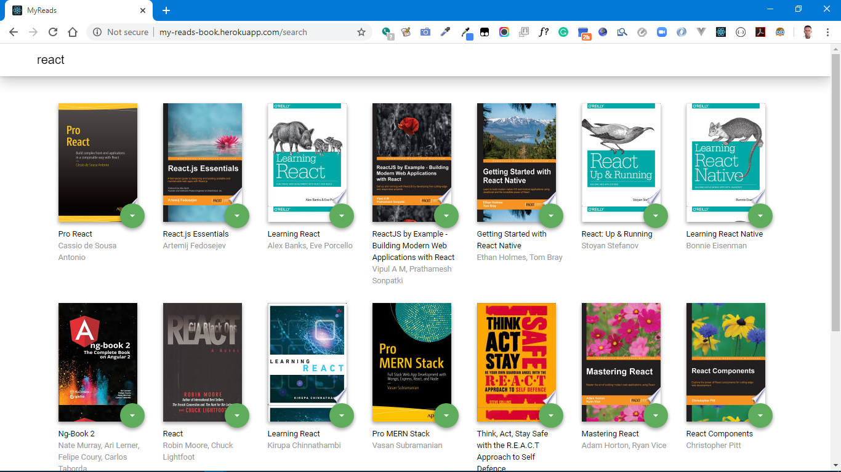Image resolution: width=841 pixels, height=472 pixels.
Task: Open shelf dropdown for Ng-Book 2
Action: [x=132, y=415]
